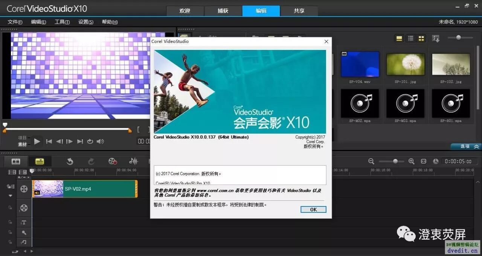The image size is (482, 256).
Task: Undo the last action
Action: tap(70, 161)
